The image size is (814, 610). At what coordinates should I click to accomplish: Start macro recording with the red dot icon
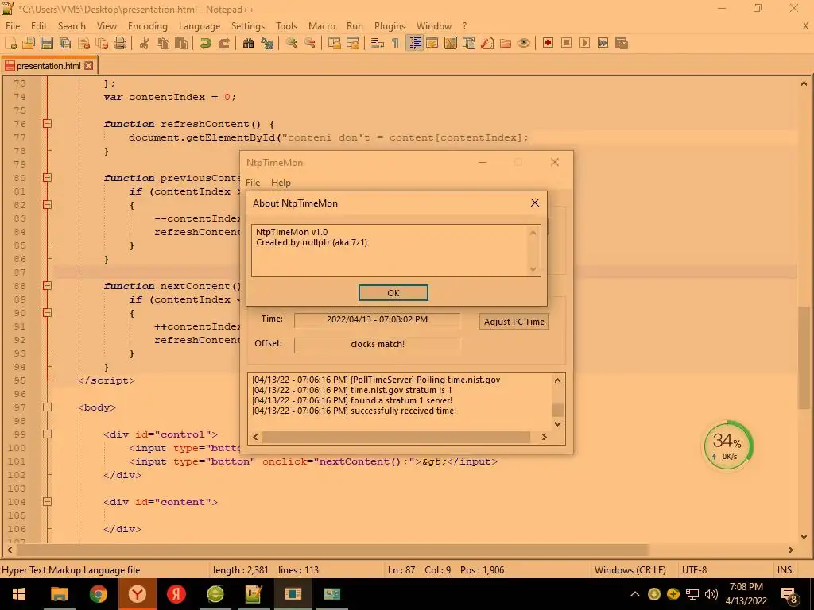pos(548,43)
